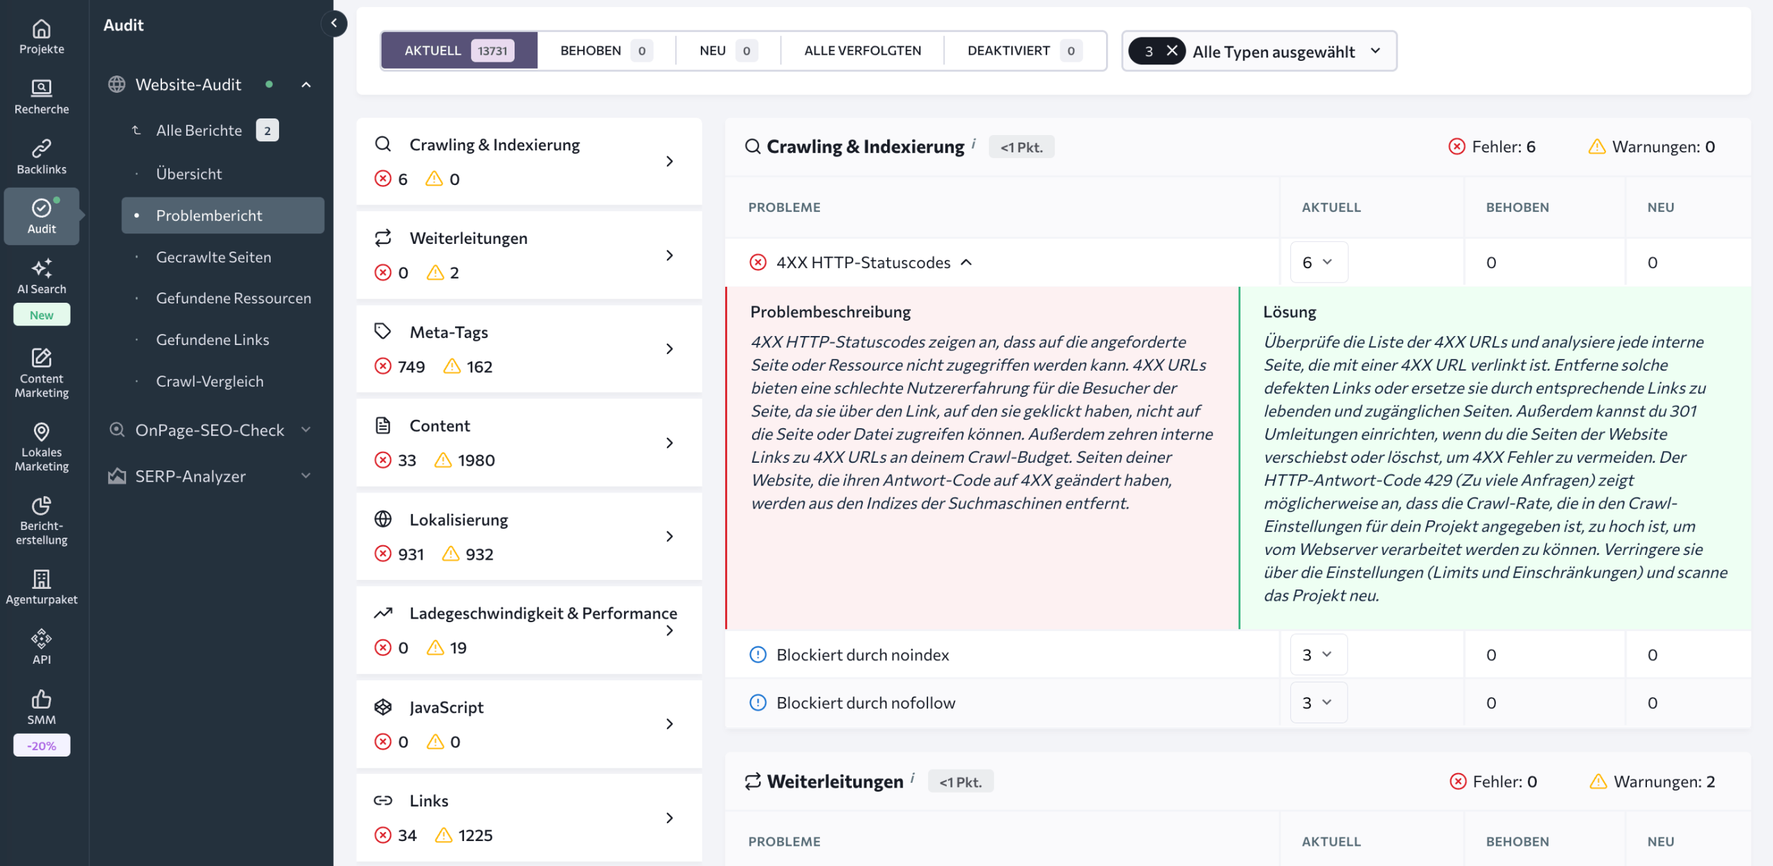The image size is (1773, 866).
Task: Open the 6 count dropdown for 4XX HTTP-Statuscodes
Action: (1319, 262)
